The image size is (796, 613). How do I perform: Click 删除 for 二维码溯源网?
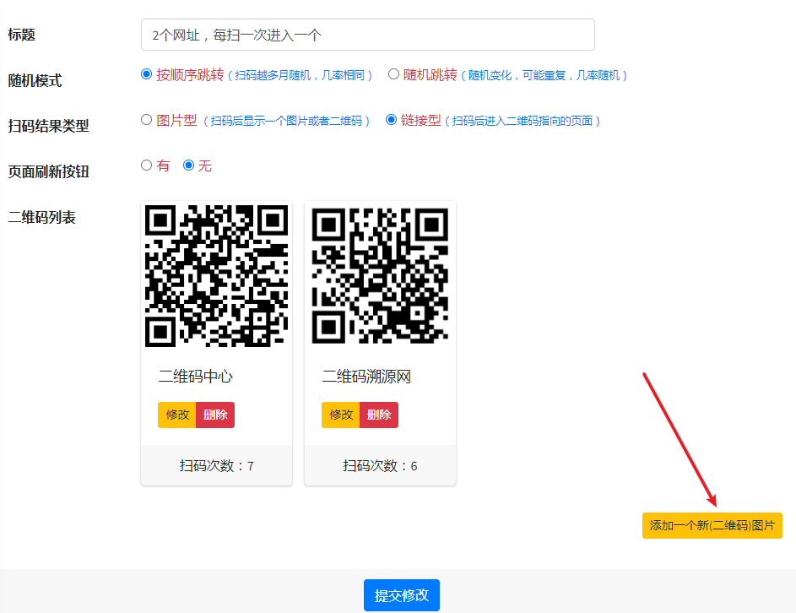[379, 415]
